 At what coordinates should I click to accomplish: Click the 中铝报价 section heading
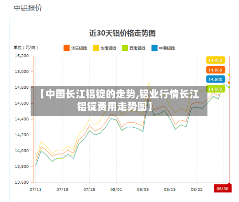point(28,8)
